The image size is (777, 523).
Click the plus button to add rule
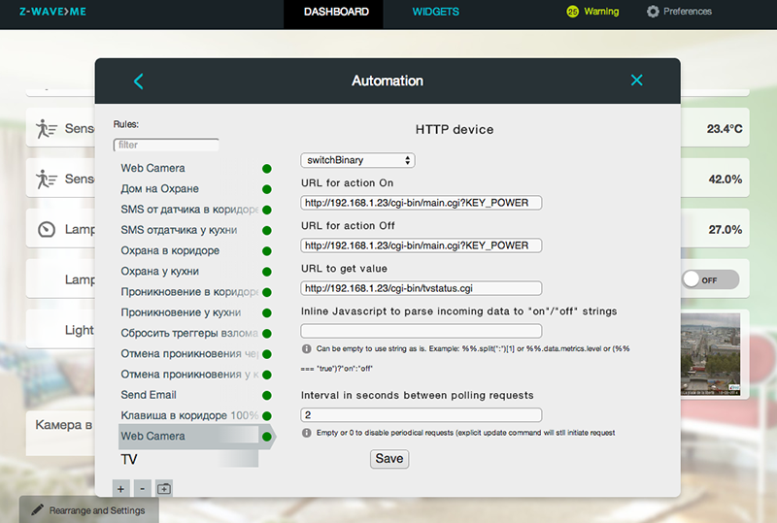120,489
